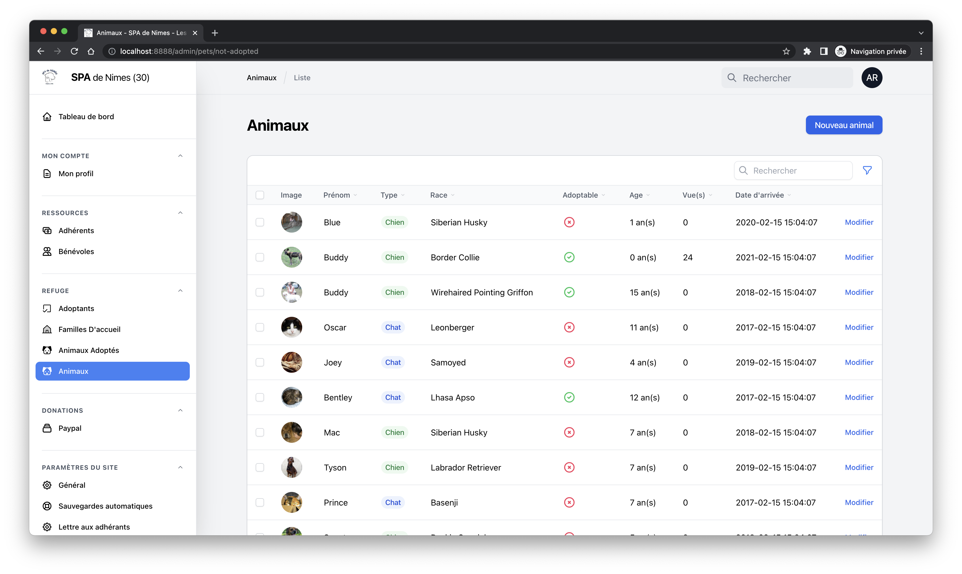Click Sauvegardes automatiques lifebuoy icon

pos(47,506)
